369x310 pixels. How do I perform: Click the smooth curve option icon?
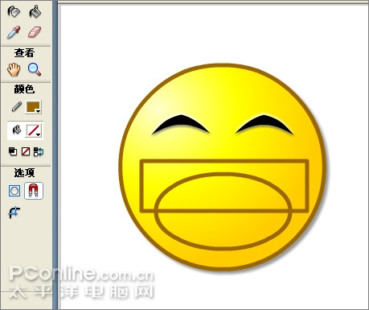coord(14,213)
